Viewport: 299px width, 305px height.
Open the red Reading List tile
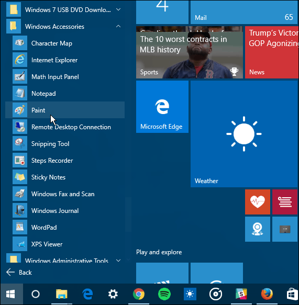[285, 202]
